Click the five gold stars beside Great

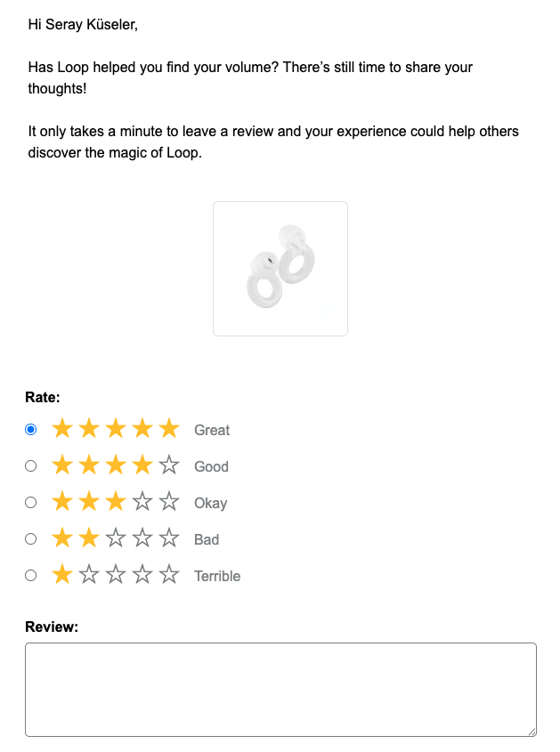pos(116,428)
